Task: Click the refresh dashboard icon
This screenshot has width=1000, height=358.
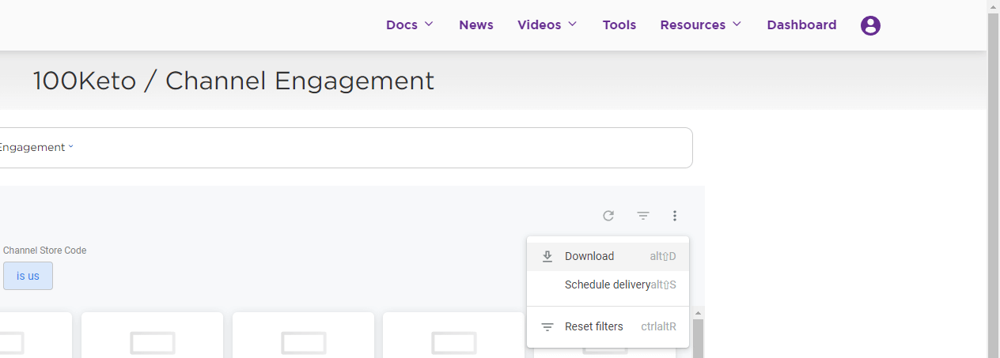Action: (608, 216)
